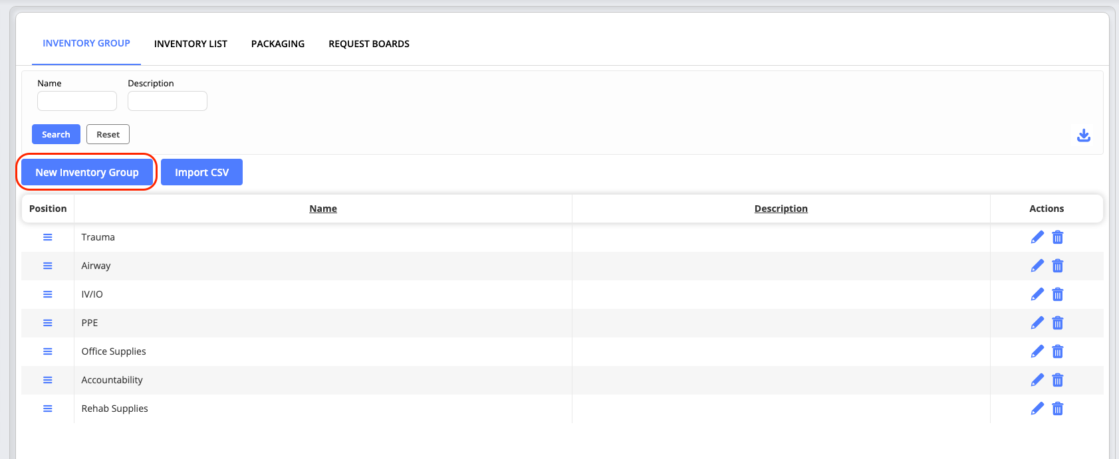Delete the Airway inventory group
This screenshot has height=459, width=1119.
(x=1058, y=266)
